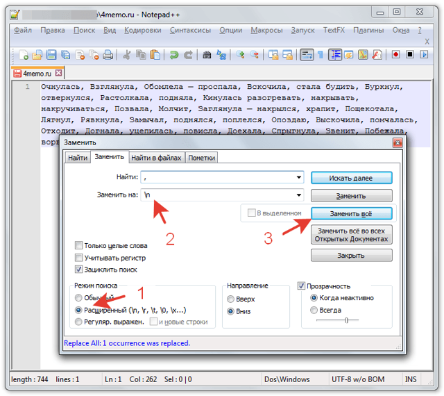
Task: Uncheck 'Зациклить поиск' checkbox
Action: click(x=78, y=269)
